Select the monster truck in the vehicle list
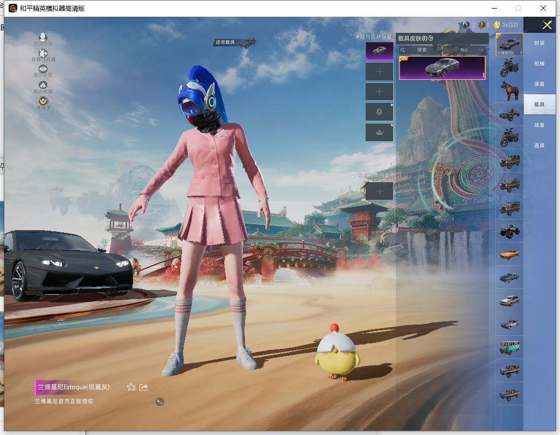Viewport: 560px width, 435px height. point(509,231)
